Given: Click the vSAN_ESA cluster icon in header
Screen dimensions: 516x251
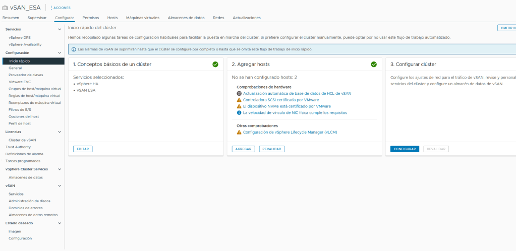Looking at the screenshot, I should point(6,8).
